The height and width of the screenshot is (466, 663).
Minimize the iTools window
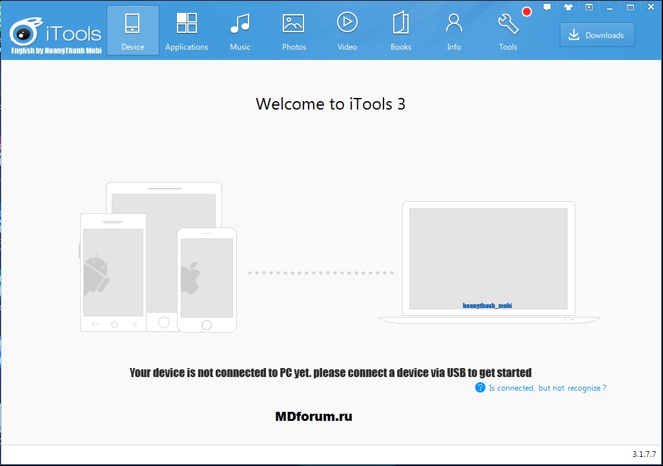click(610, 7)
